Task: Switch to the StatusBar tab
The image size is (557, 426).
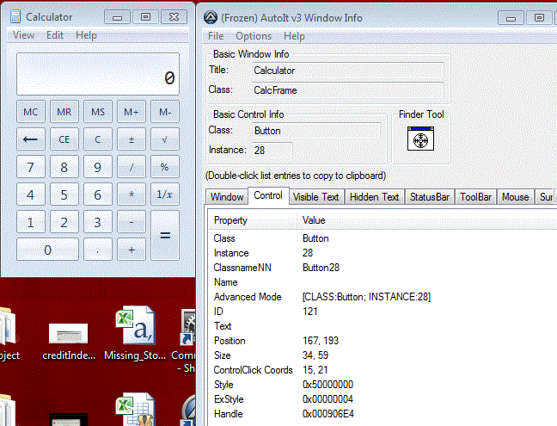Action: pos(430,196)
